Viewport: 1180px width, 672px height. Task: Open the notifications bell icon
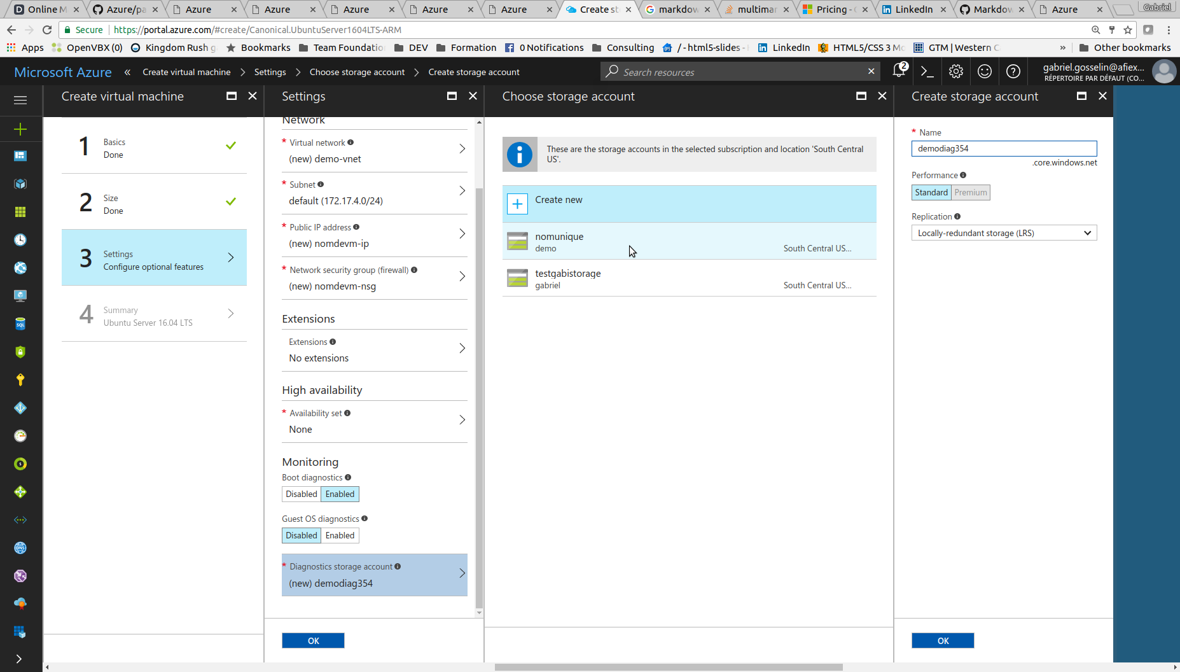click(x=899, y=71)
